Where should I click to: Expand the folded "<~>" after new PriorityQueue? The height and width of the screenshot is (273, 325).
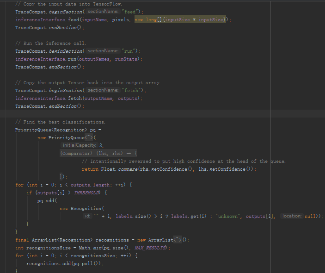coord(89,137)
